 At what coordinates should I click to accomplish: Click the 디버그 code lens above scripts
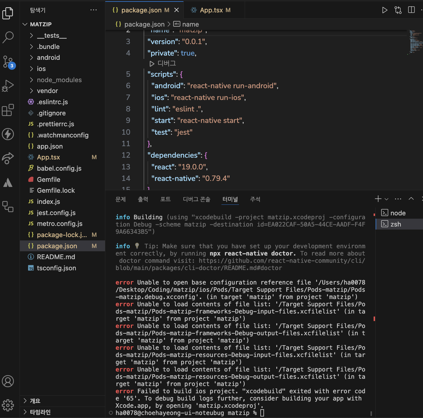163,63
